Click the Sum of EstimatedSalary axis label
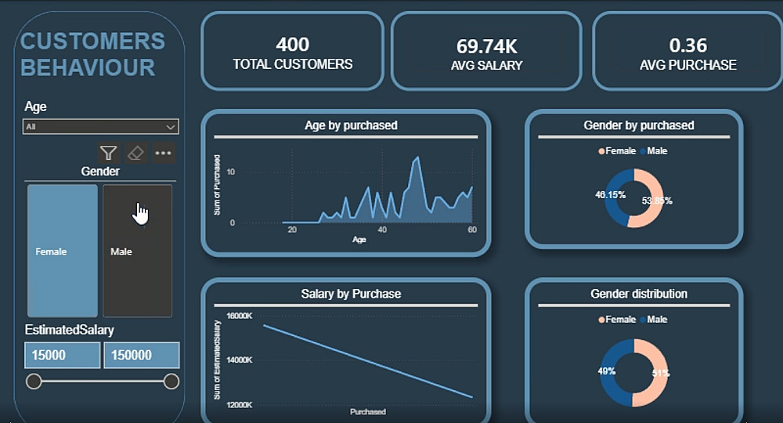 (x=217, y=360)
